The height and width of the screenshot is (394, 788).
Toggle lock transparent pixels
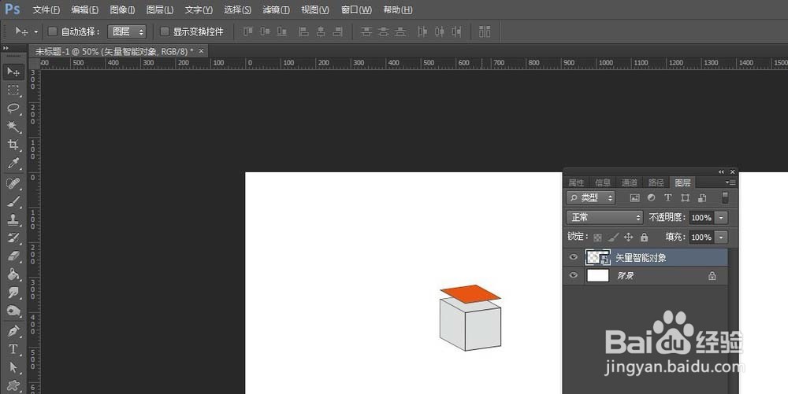point(597,237)
